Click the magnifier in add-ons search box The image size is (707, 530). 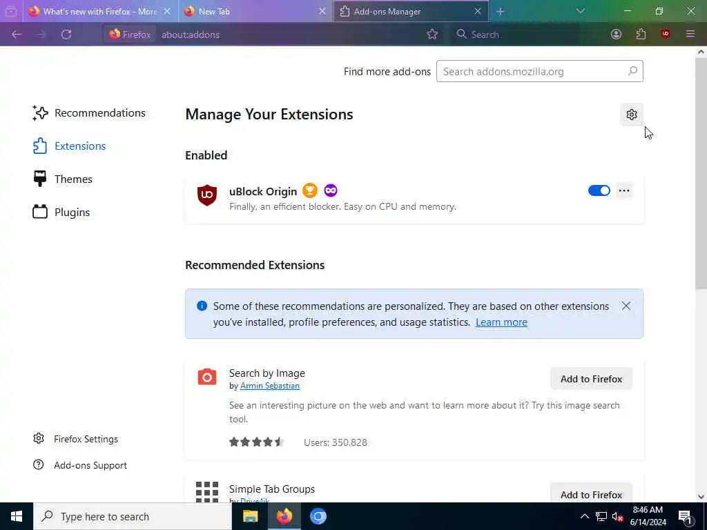(632, 71)
